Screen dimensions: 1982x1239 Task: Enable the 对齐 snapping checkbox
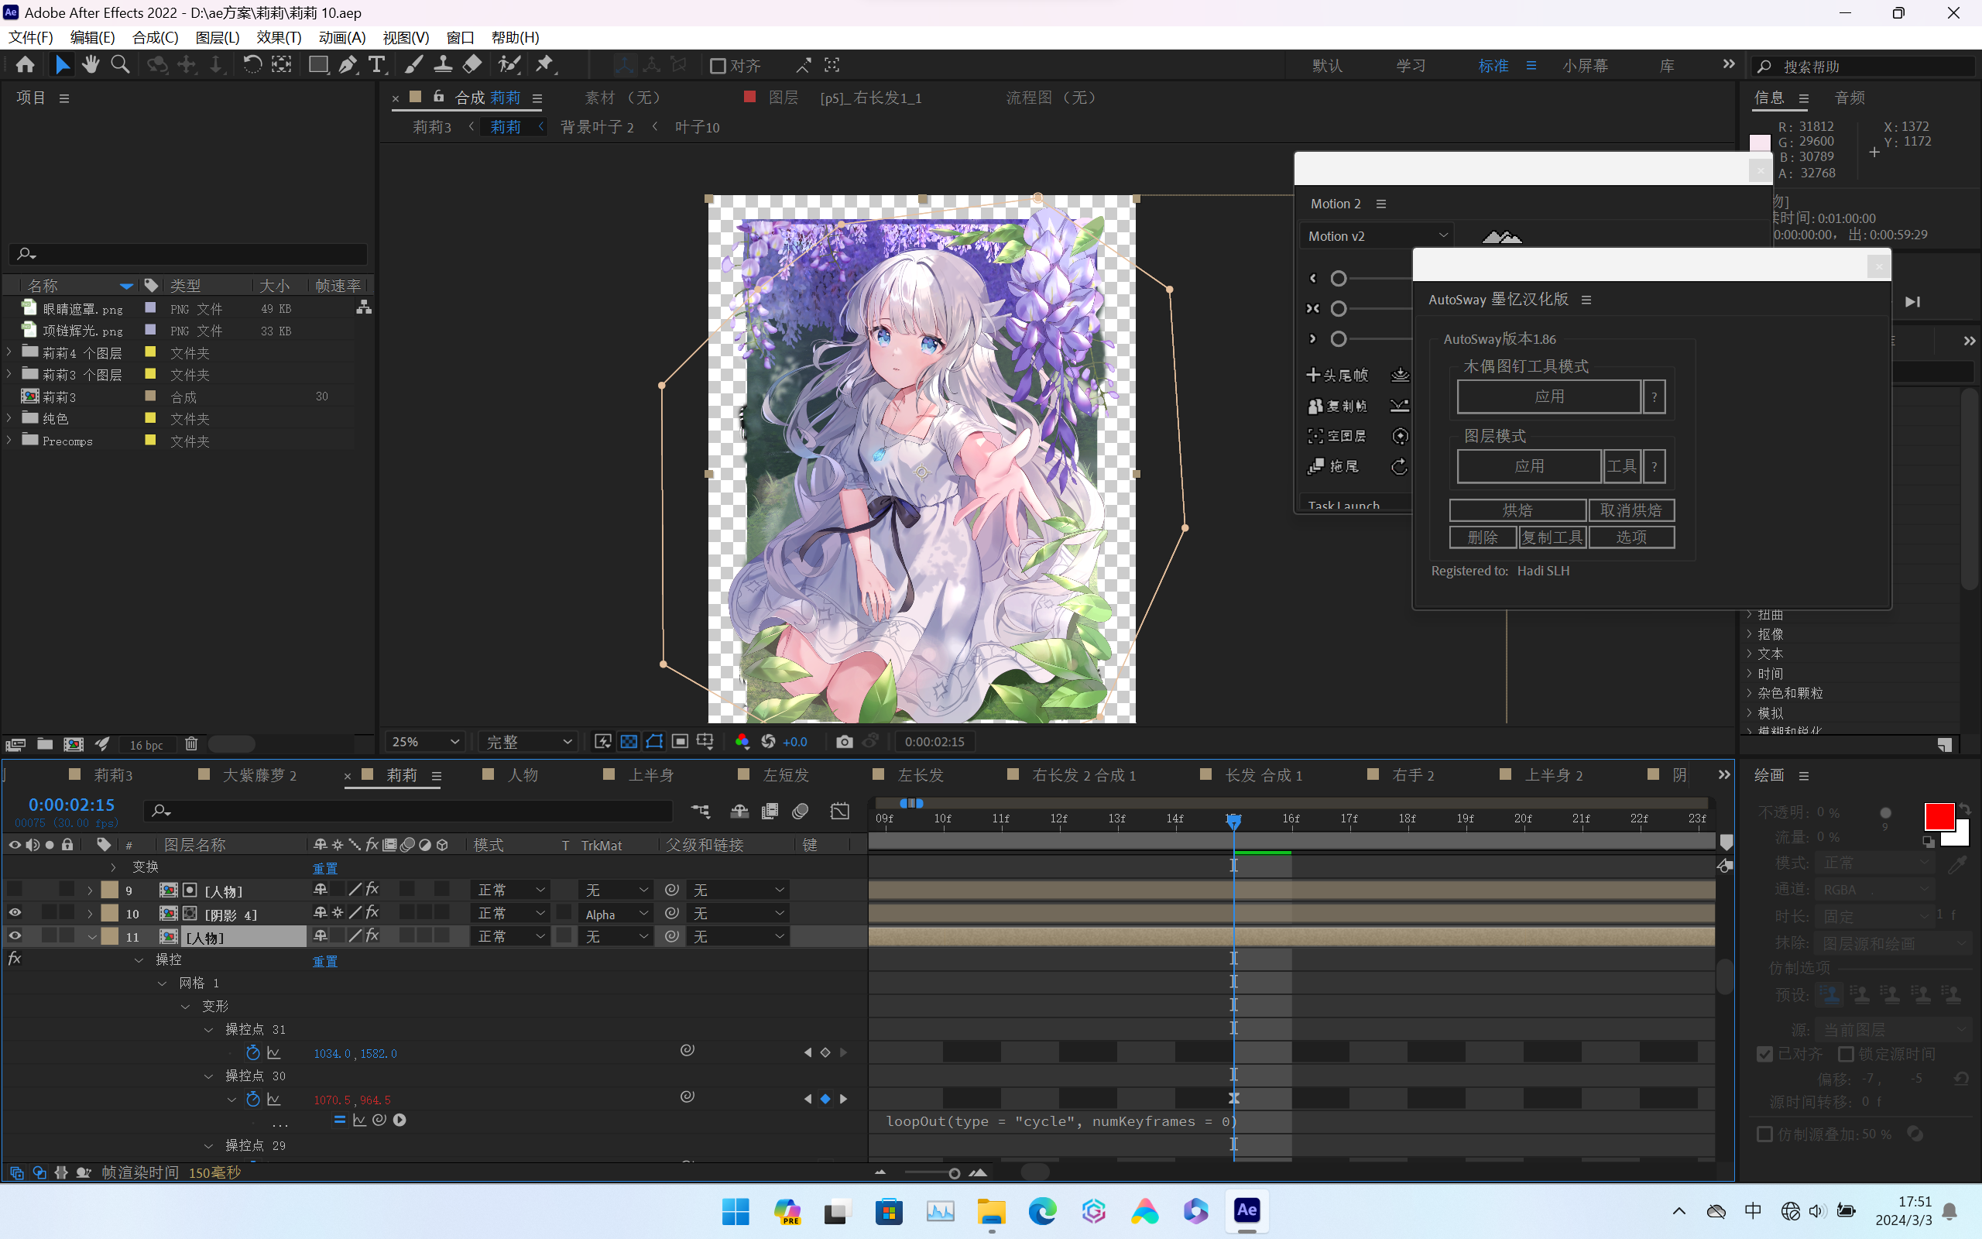click(x=718, y=66)
